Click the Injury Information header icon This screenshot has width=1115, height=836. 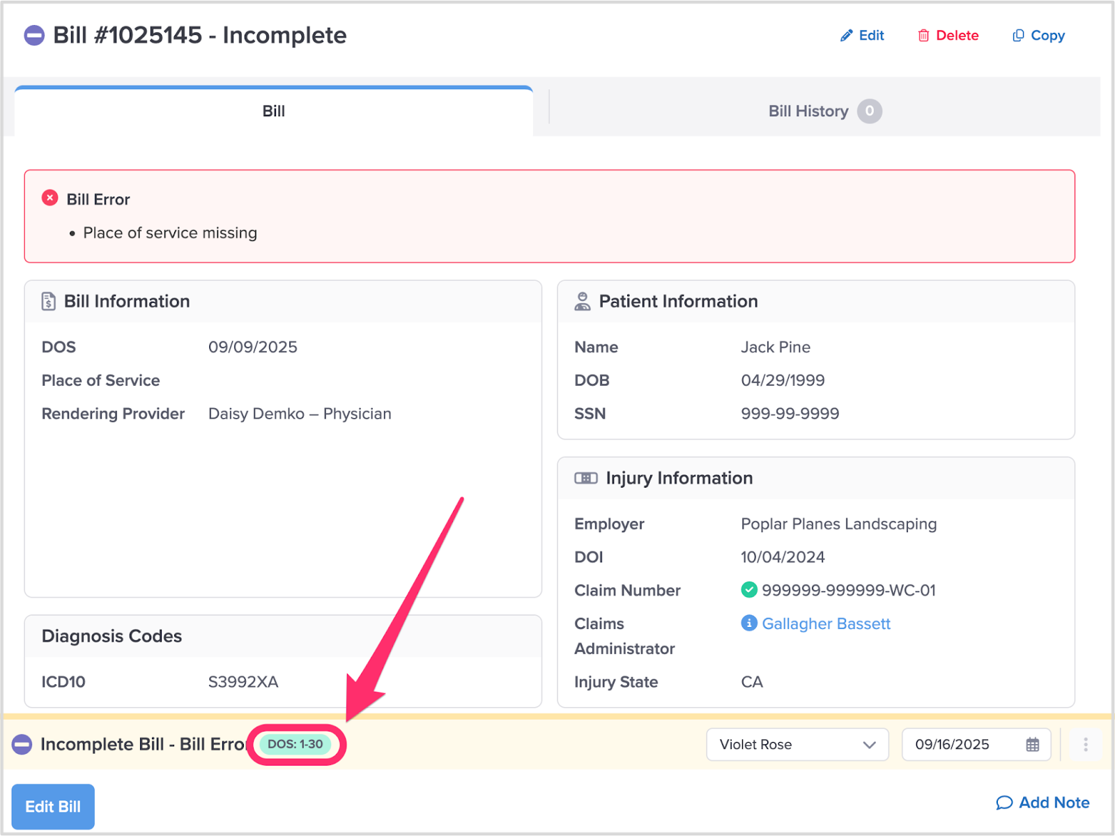tap(585, 479)
